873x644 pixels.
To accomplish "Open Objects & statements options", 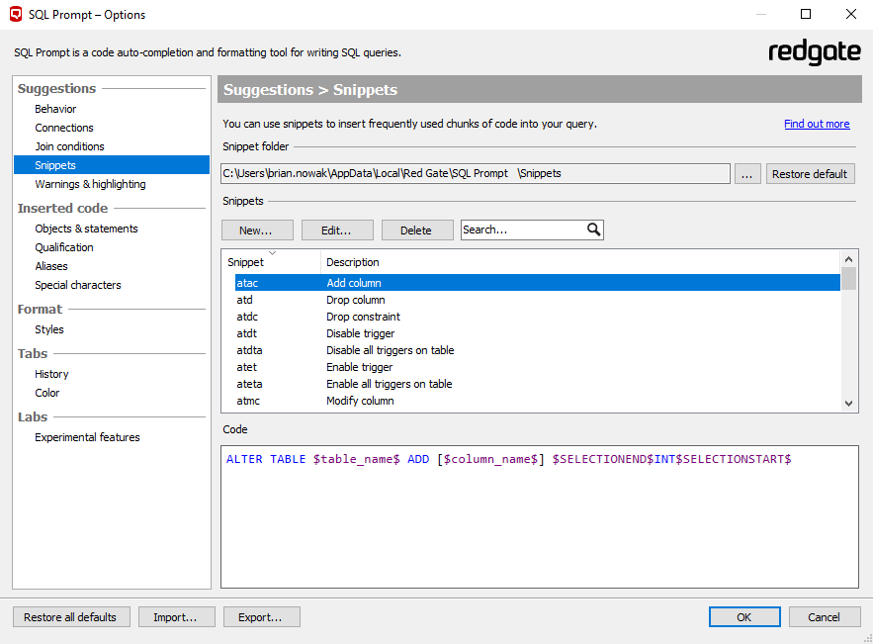I will click(86, 229).
